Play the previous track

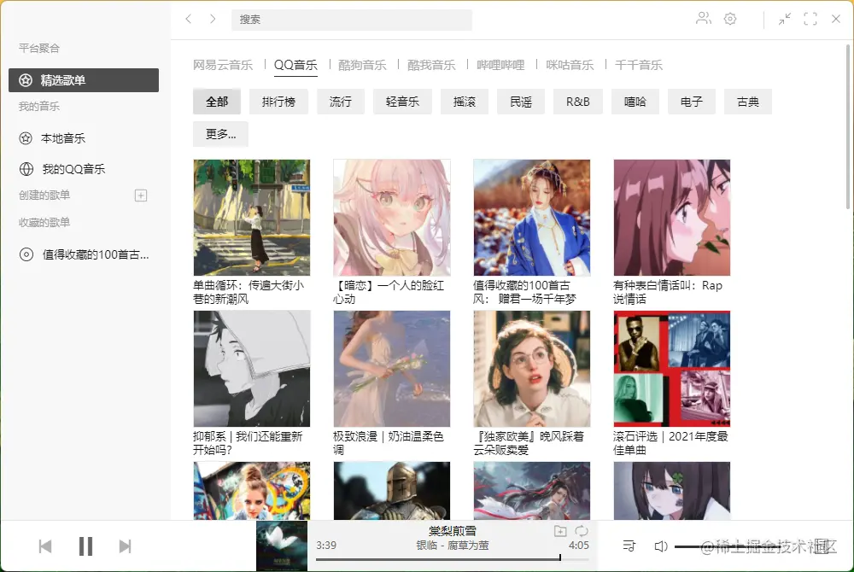coord(45,546)
